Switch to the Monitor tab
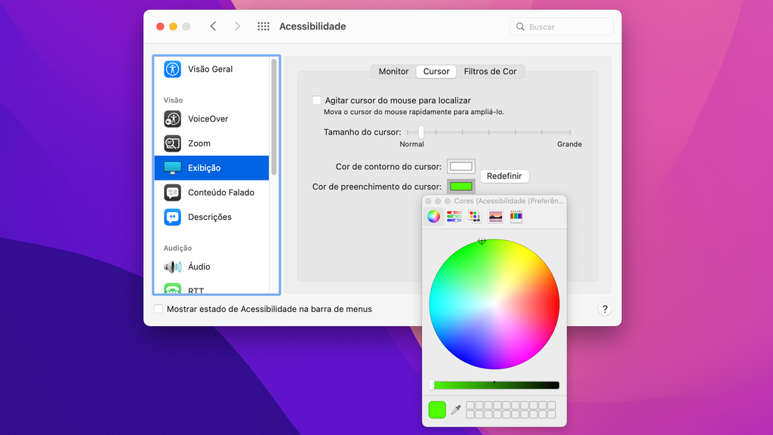This screenshot has width=773, height=435. coord(393,72)
